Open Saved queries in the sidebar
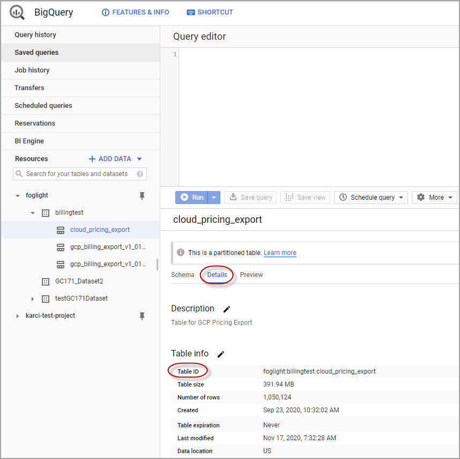The width and height of the screenshot is (460, 459). point(36,53)
